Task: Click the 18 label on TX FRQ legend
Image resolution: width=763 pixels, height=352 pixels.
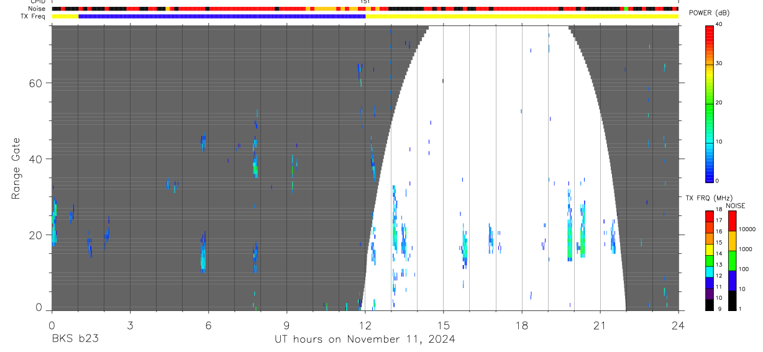Action: (x=719, y=210)
